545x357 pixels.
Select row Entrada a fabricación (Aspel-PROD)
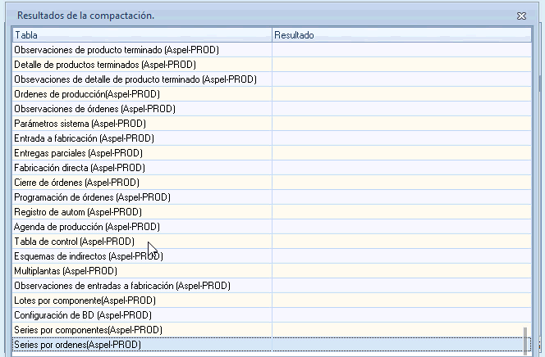(272, 138)
